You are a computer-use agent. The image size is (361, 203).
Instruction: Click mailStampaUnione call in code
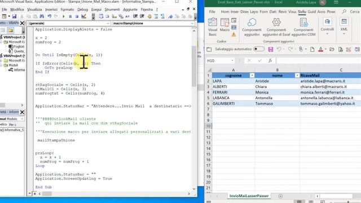[x=56, y=140]
